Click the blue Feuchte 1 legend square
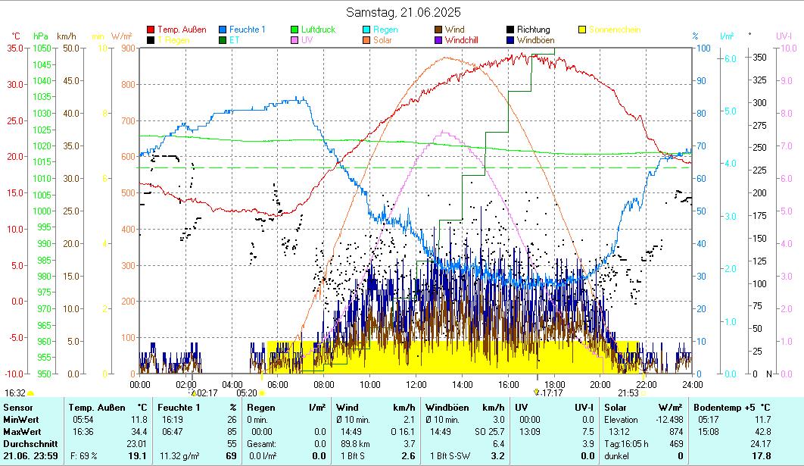Viewport: 804px width, 466px height. tap(223, 30)
